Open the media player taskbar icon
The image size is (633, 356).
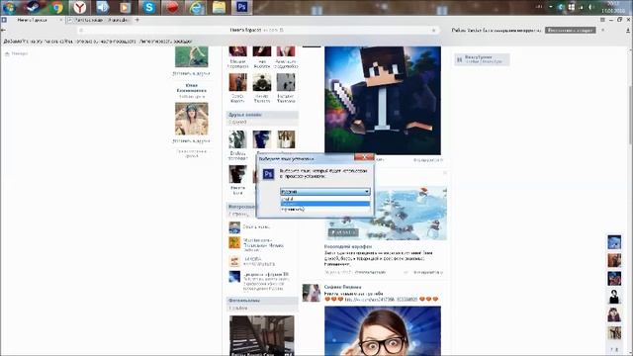pyautogui.click(x=126, y=7)
